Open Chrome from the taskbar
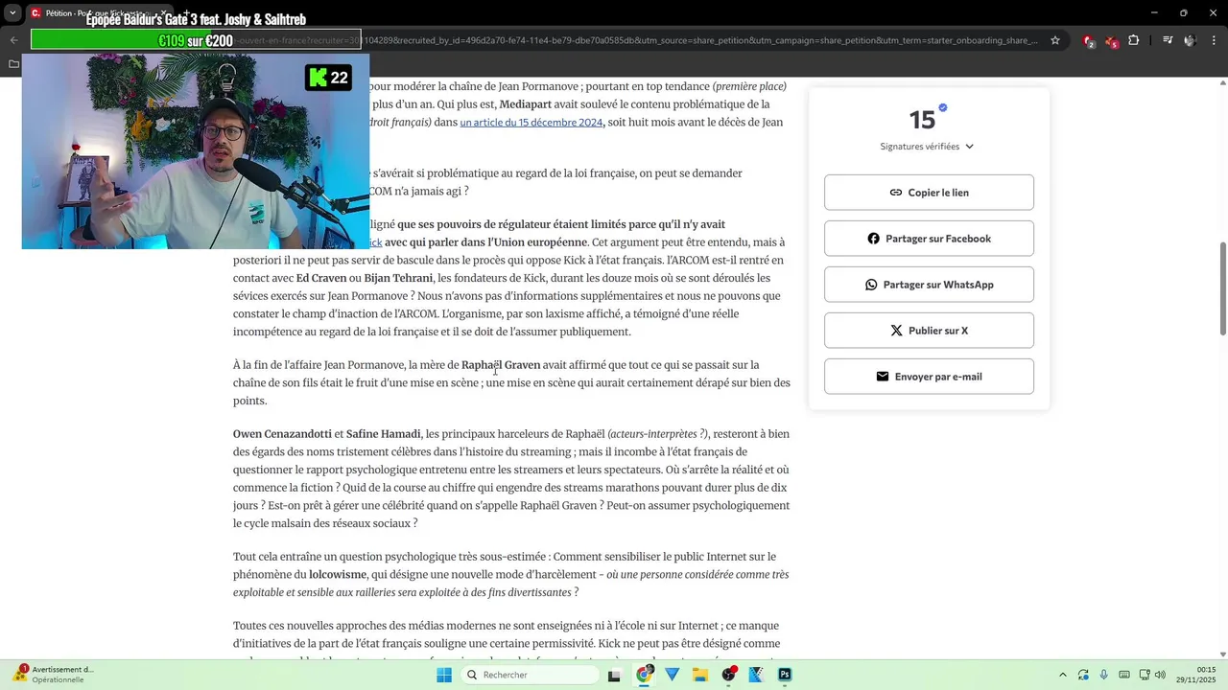 pos(644,675)
